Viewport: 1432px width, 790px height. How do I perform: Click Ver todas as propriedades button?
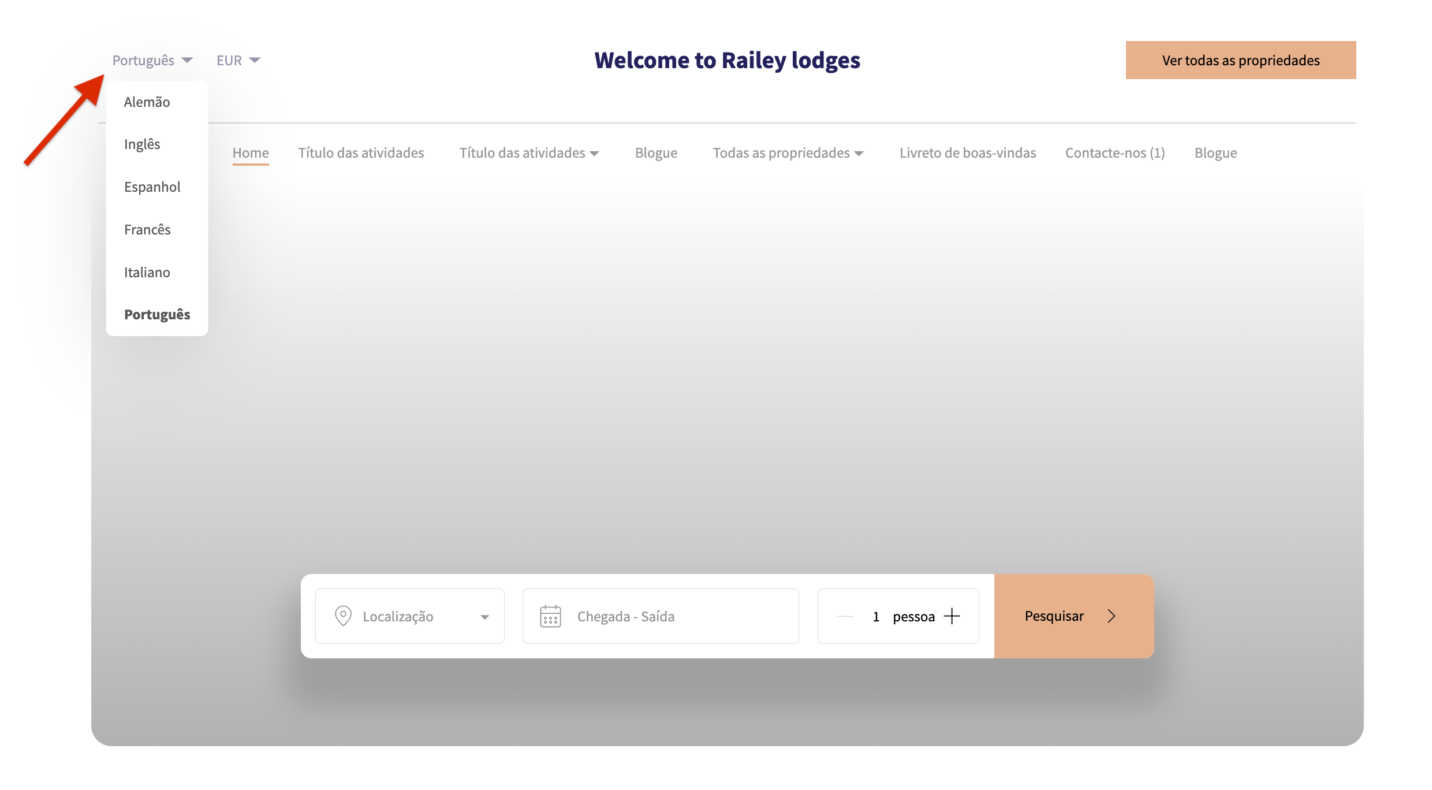[1240, 60]
